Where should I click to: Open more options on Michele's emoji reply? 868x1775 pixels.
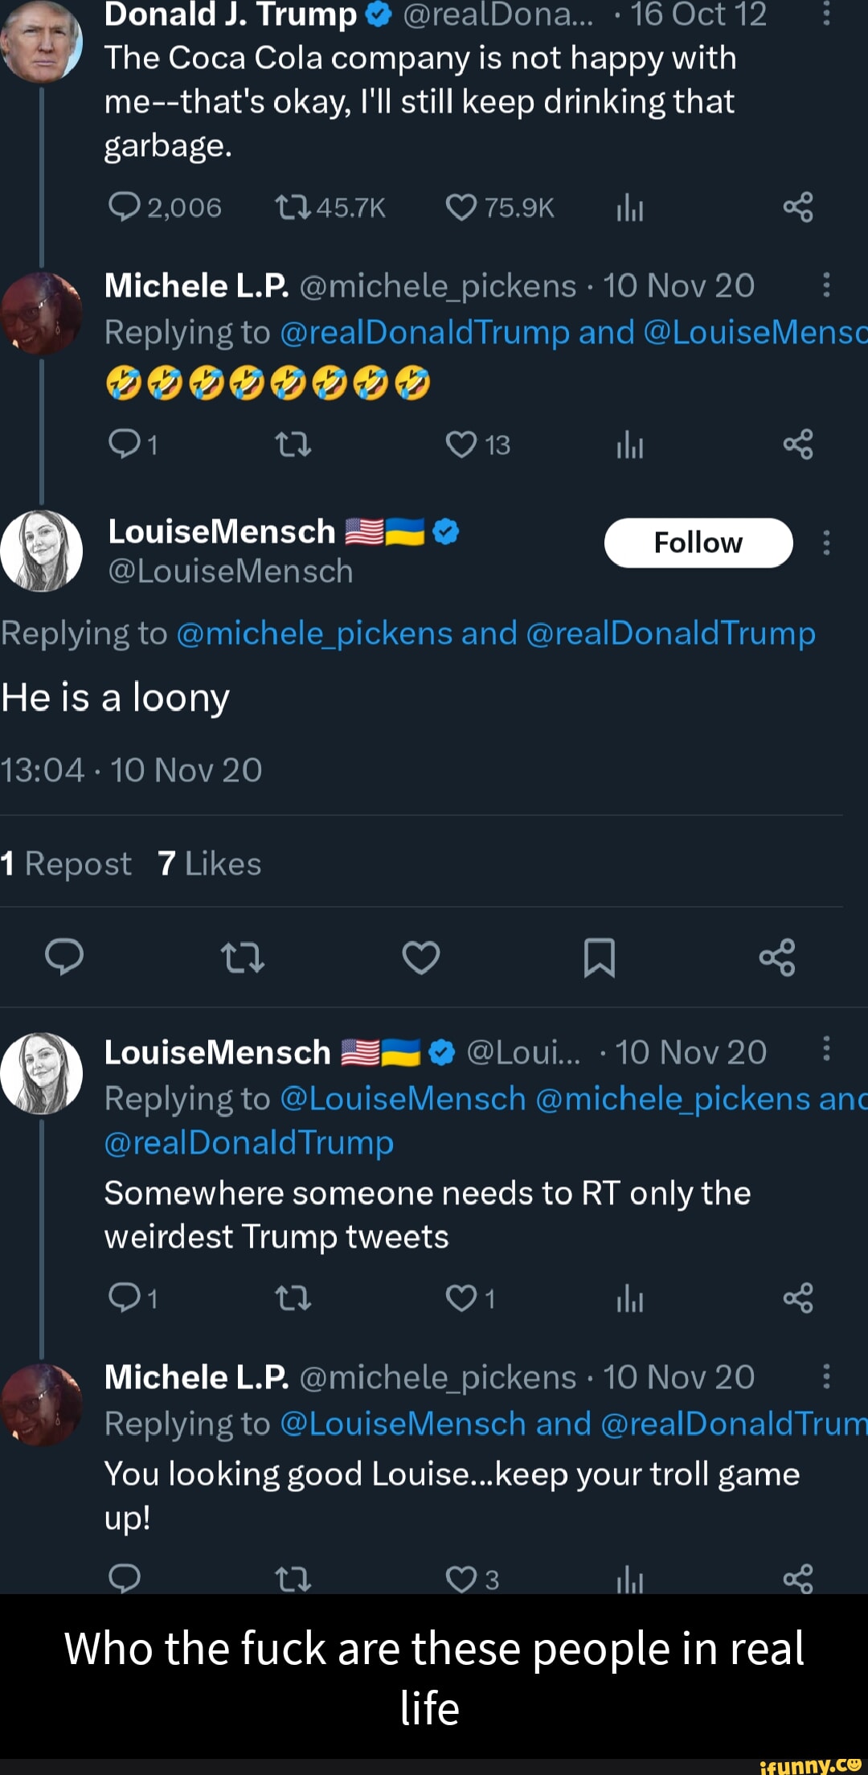coord(826,285)
